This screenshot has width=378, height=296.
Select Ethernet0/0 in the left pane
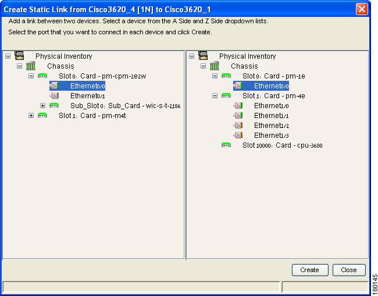click(88, 86)
